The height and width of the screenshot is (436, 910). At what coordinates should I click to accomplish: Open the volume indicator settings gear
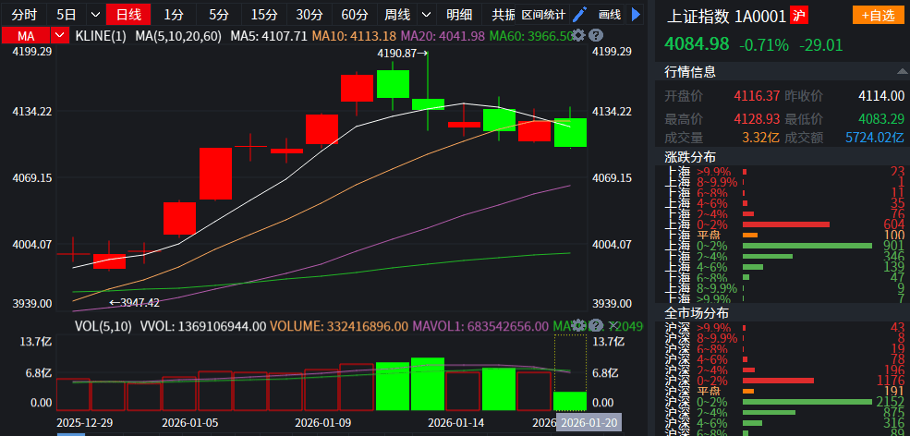tap(578, 326)
